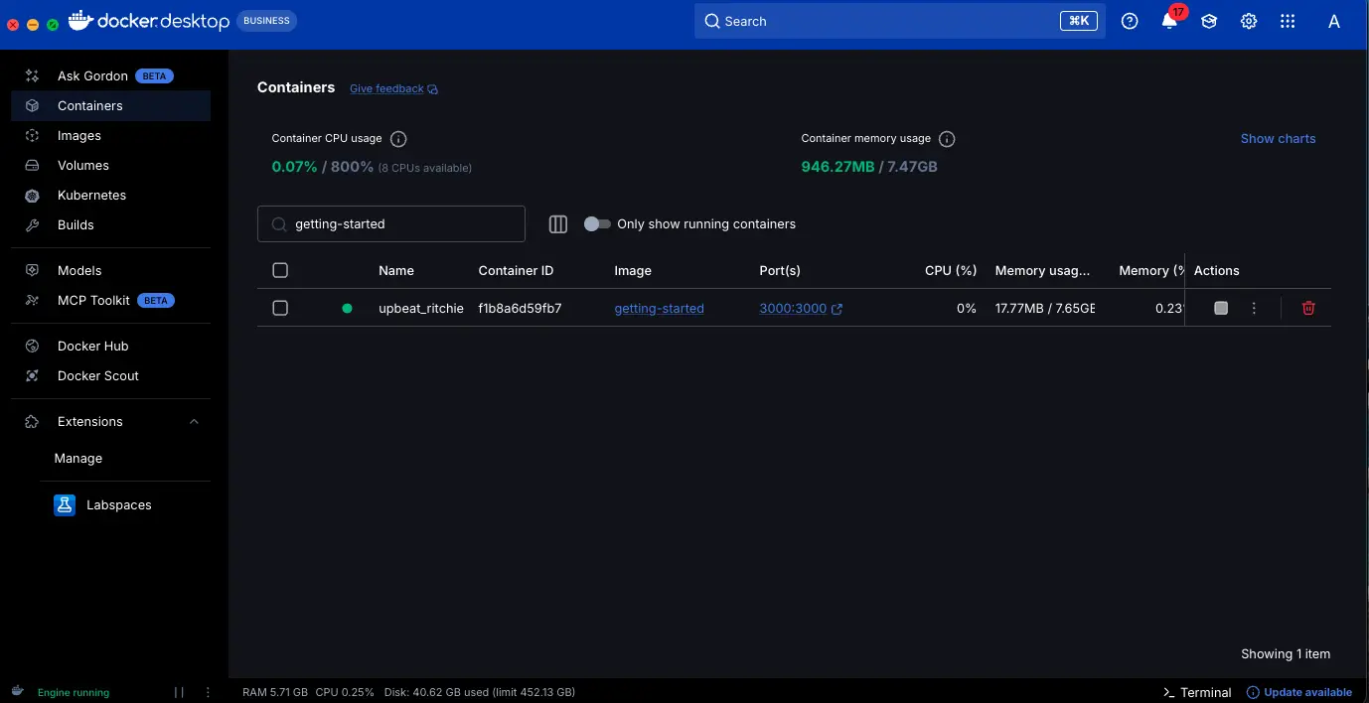Image resolution: width=1369 pixels, height=703 pixels.
Task: Open Ask Gordon from the sidebar
Action: pos(92,75)
